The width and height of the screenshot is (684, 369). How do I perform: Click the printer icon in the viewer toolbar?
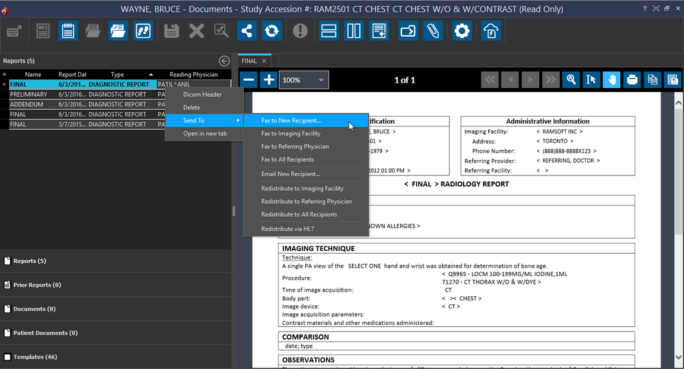(x=632, y=80)
